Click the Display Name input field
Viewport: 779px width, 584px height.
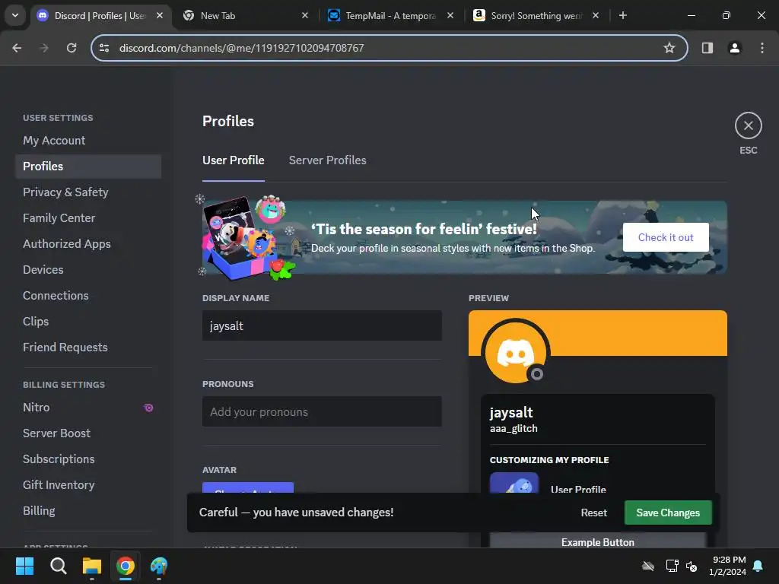[x=322, y=325]
